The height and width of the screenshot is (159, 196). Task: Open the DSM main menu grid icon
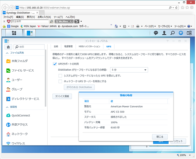pyautogui.click(x=14, y=33)
